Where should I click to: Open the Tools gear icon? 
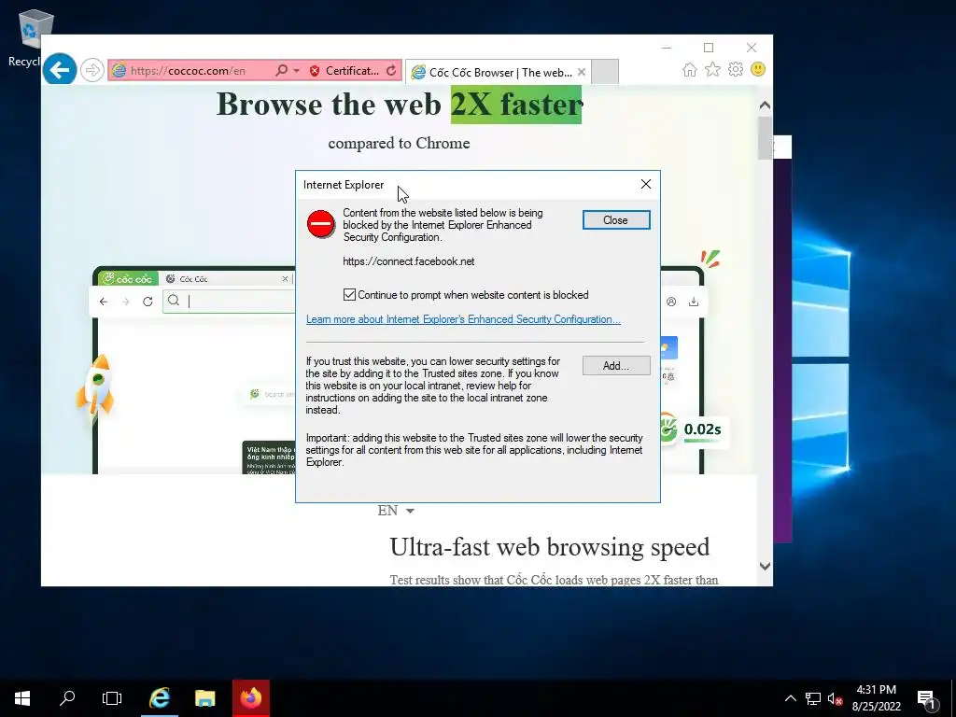(736, 69)
